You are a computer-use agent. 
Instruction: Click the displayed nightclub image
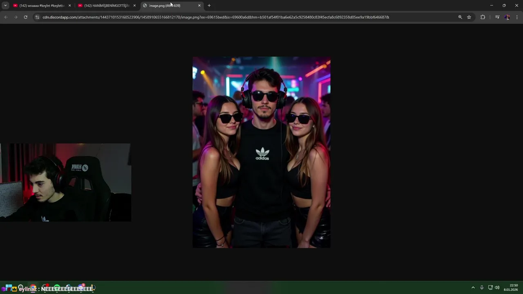(261, 152)
